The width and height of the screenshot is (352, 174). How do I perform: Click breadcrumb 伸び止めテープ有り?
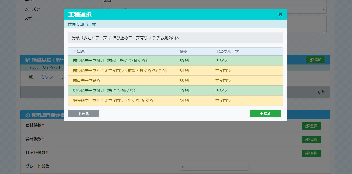tap(130, 38)
